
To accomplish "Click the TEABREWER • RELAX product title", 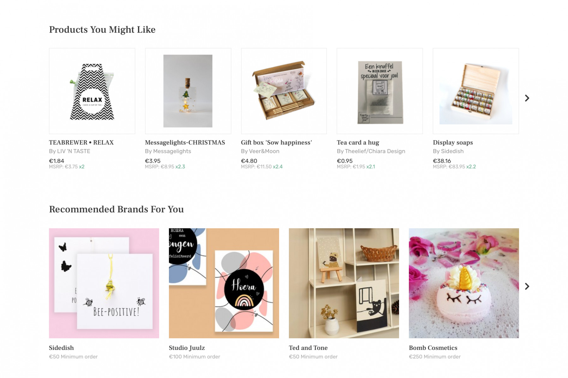I will click(81, 142).
